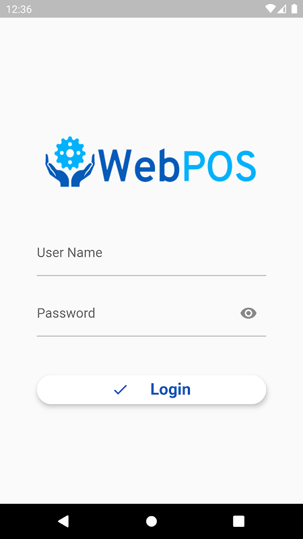Tap the battery icon in the status bar

(x=294, y=9)
